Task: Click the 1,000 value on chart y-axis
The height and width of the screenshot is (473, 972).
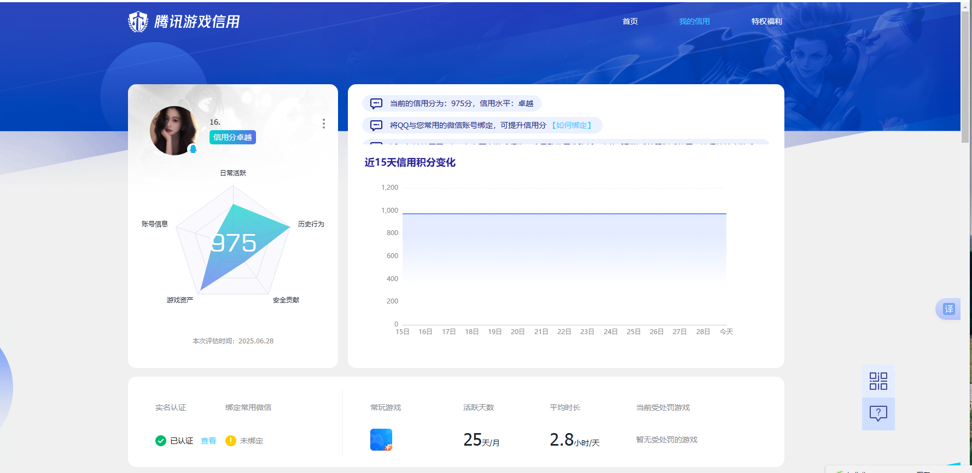Action: click(389, 211)
